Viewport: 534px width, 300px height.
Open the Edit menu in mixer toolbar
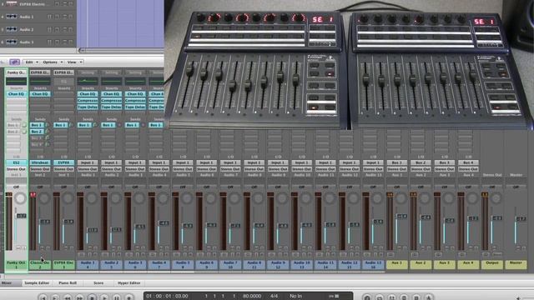point(31,62)
